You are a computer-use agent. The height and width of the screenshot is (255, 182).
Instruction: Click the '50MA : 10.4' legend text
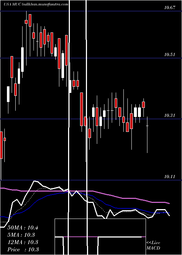pos(23,228)
